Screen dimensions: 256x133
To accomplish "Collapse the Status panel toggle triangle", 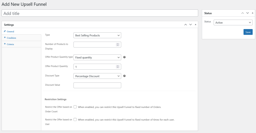I will tap(252, 13).
